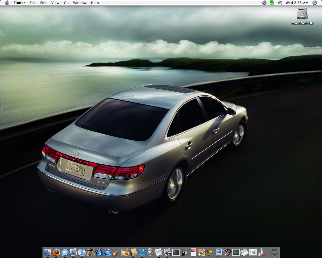
Task: Click the Q icon in menu bar
Action: pos(264,3)
